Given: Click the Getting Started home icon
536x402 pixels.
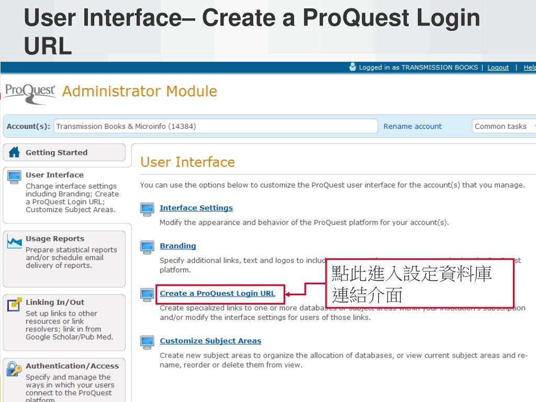Looking at the screenshot, I should 14,152.
